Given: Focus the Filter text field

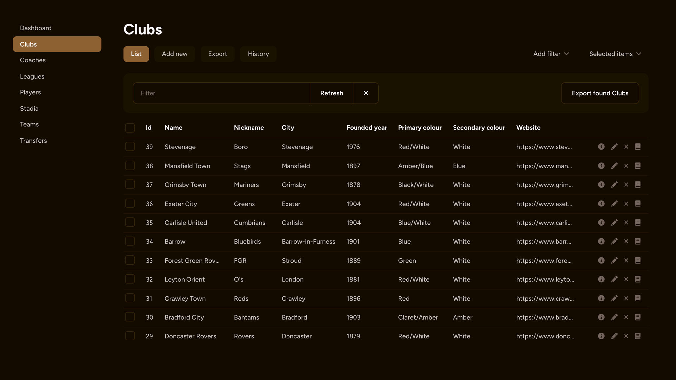Looking at the screenshot, I should click(x=221, y=93).
